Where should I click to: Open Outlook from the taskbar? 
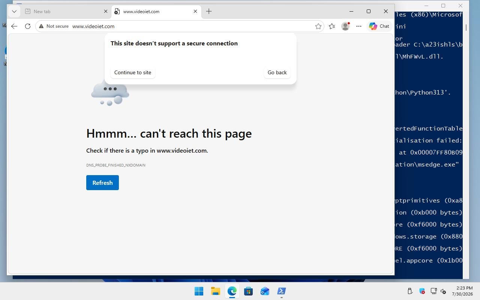(265, 291)
